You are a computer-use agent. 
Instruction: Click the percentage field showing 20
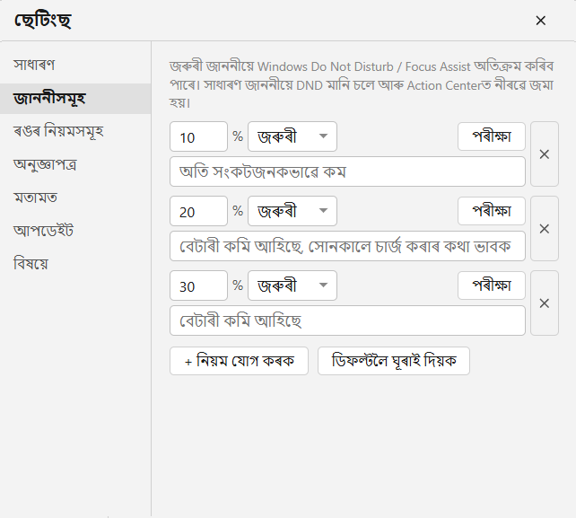pos(199,211)
